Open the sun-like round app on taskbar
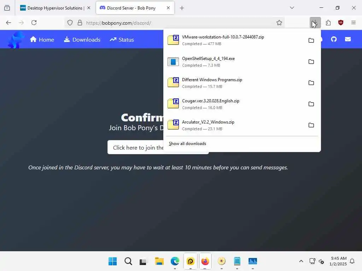Viewport: 362px width, 271px height. pyautogui.click(x=221, y=261)
